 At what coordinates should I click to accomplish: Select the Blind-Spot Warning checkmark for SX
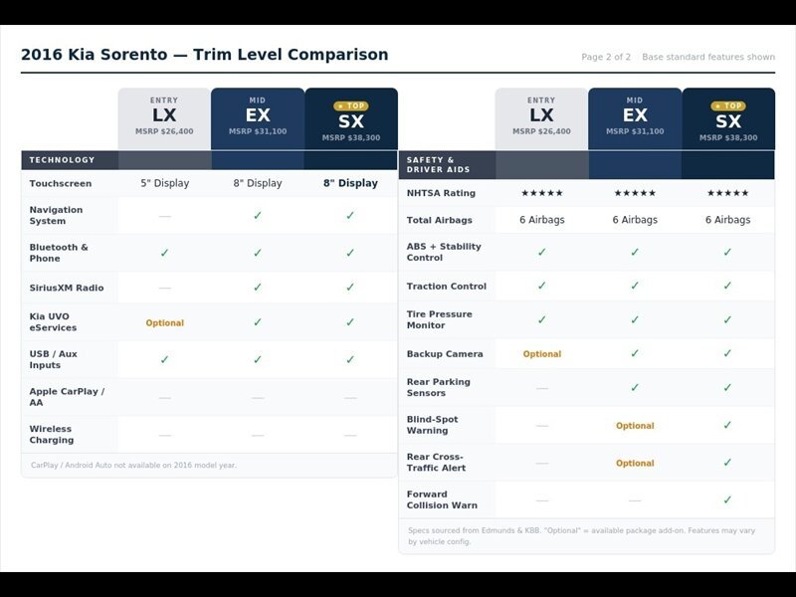click(727, 425)
